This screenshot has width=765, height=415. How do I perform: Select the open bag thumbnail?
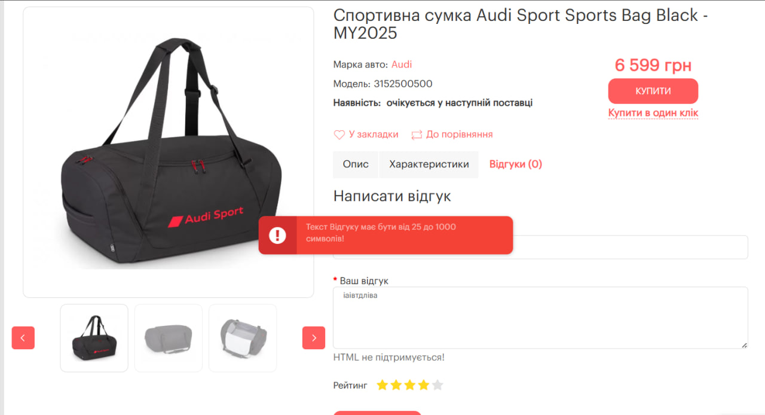click(x=243, y=338)
